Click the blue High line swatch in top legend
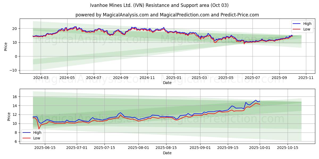The image size is (319, 159). tap(297, 24)
